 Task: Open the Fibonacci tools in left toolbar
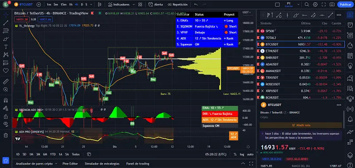point(6,31)
